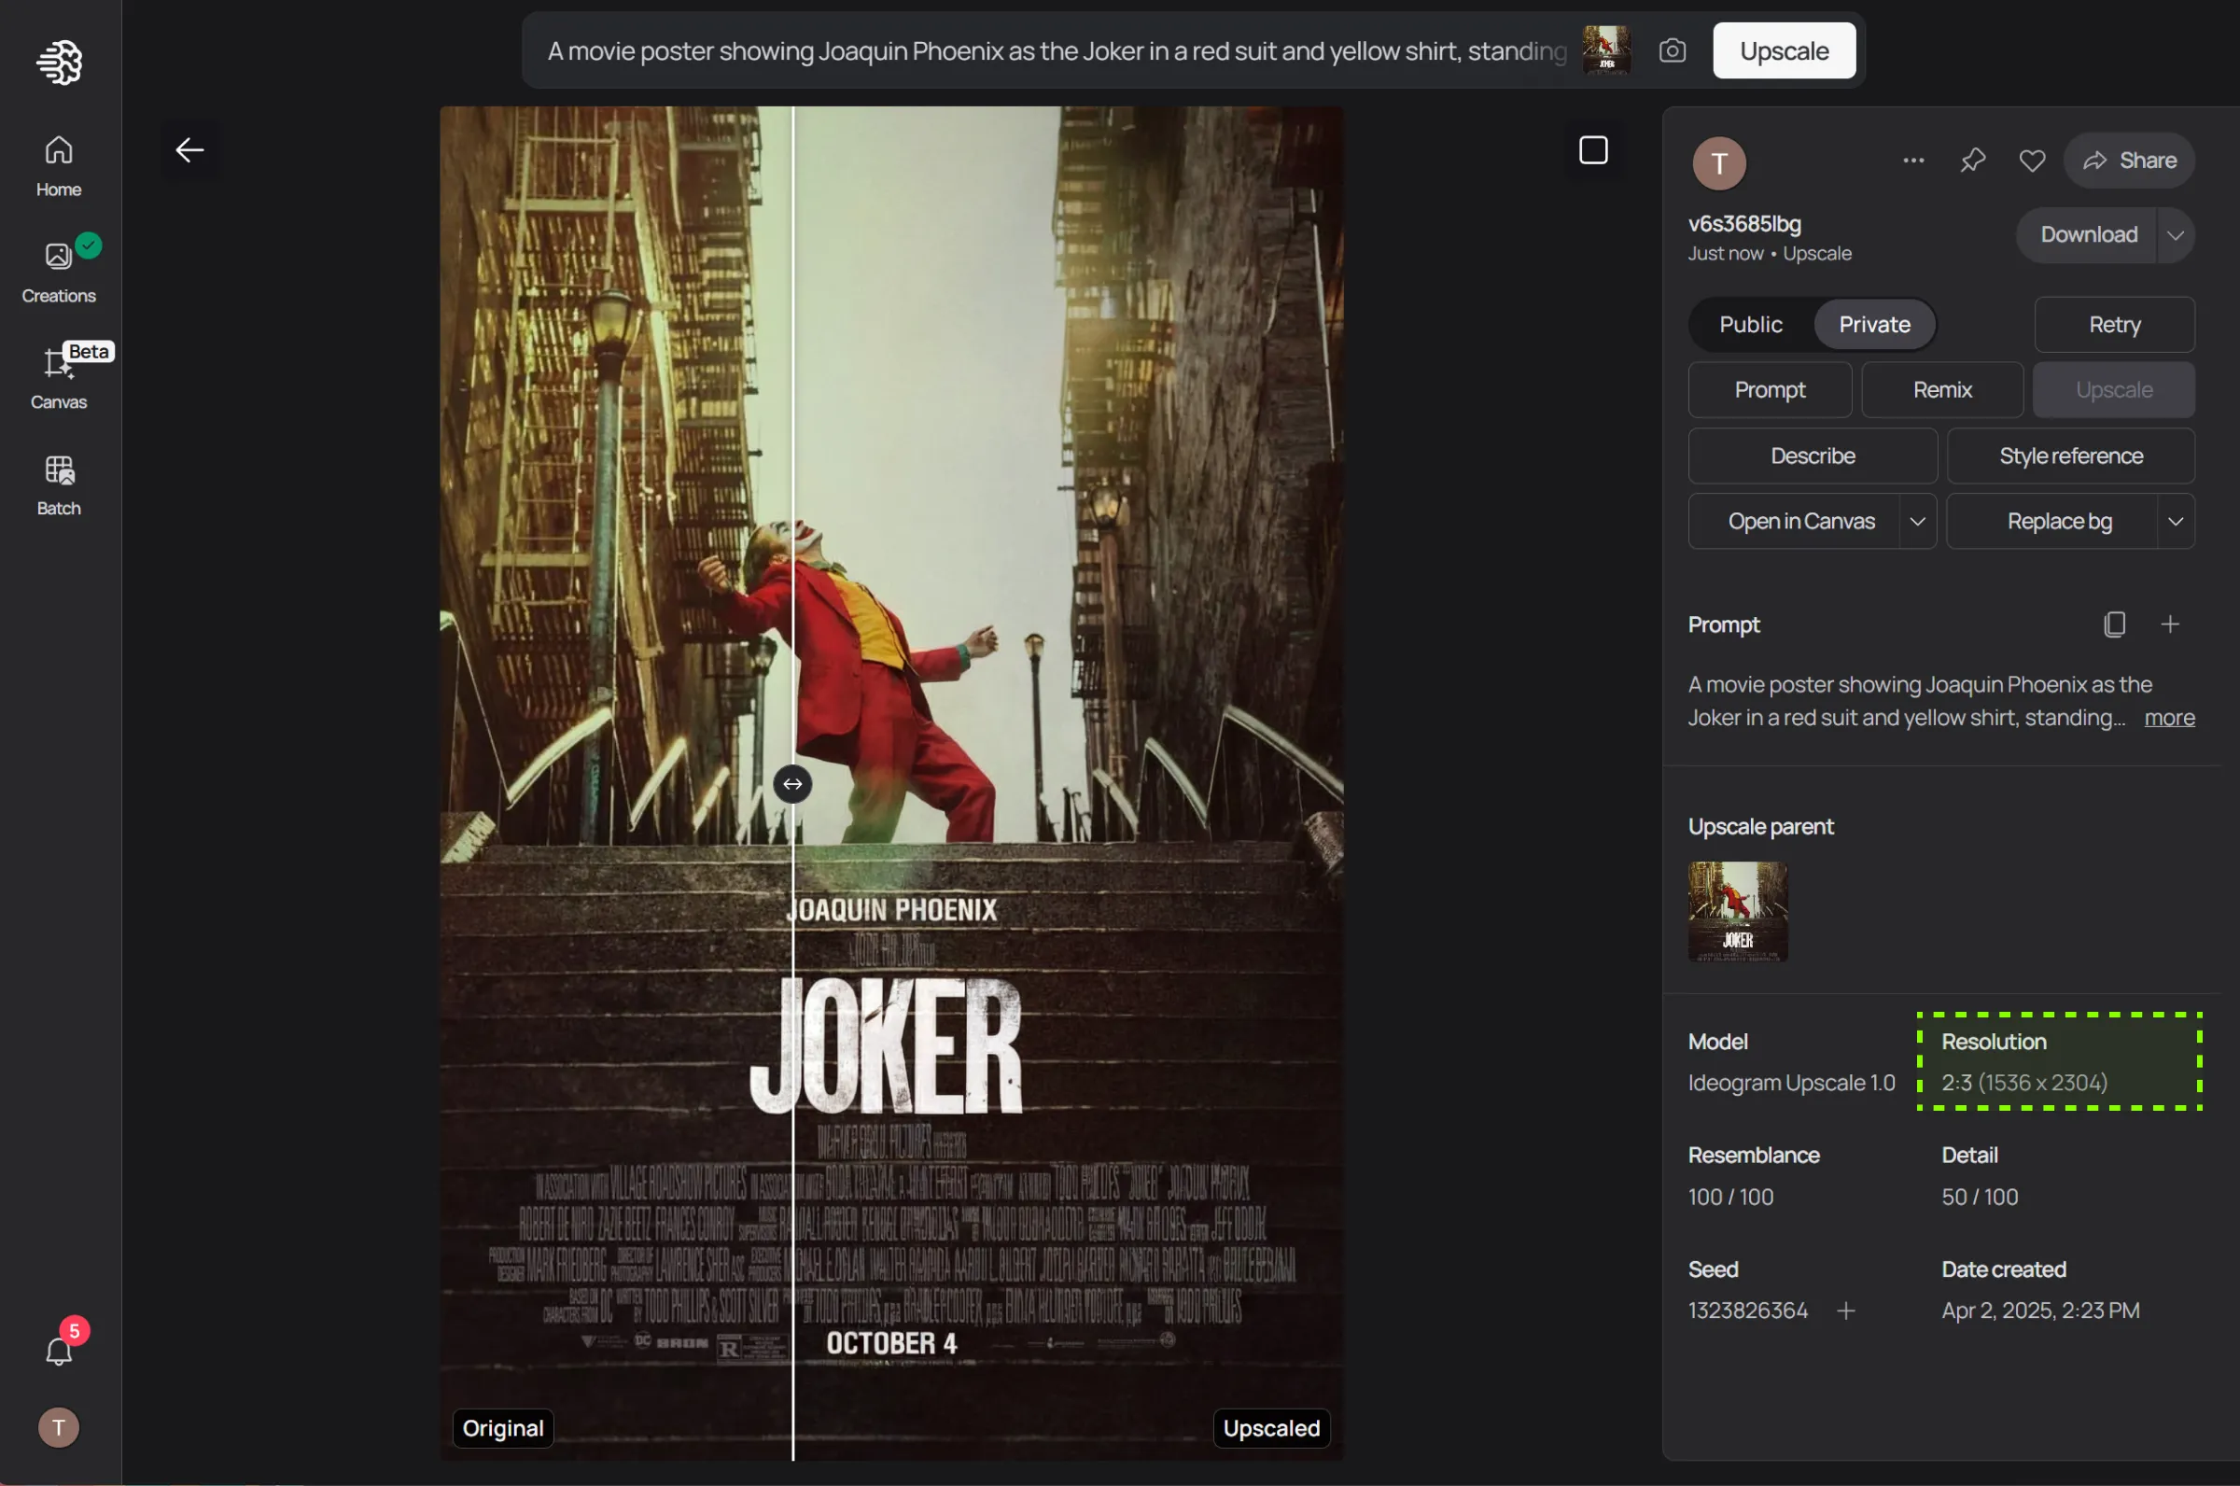The width and height of the screenshot is (2240, 1486).
Task: Click the Remix button
Action: click(1941, 389)
